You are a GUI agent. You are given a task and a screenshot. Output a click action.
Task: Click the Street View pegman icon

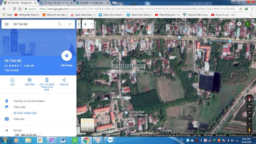pos(249,130)
